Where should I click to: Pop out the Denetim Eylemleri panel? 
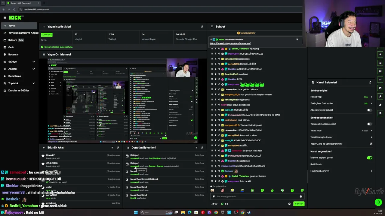point(202,148)
